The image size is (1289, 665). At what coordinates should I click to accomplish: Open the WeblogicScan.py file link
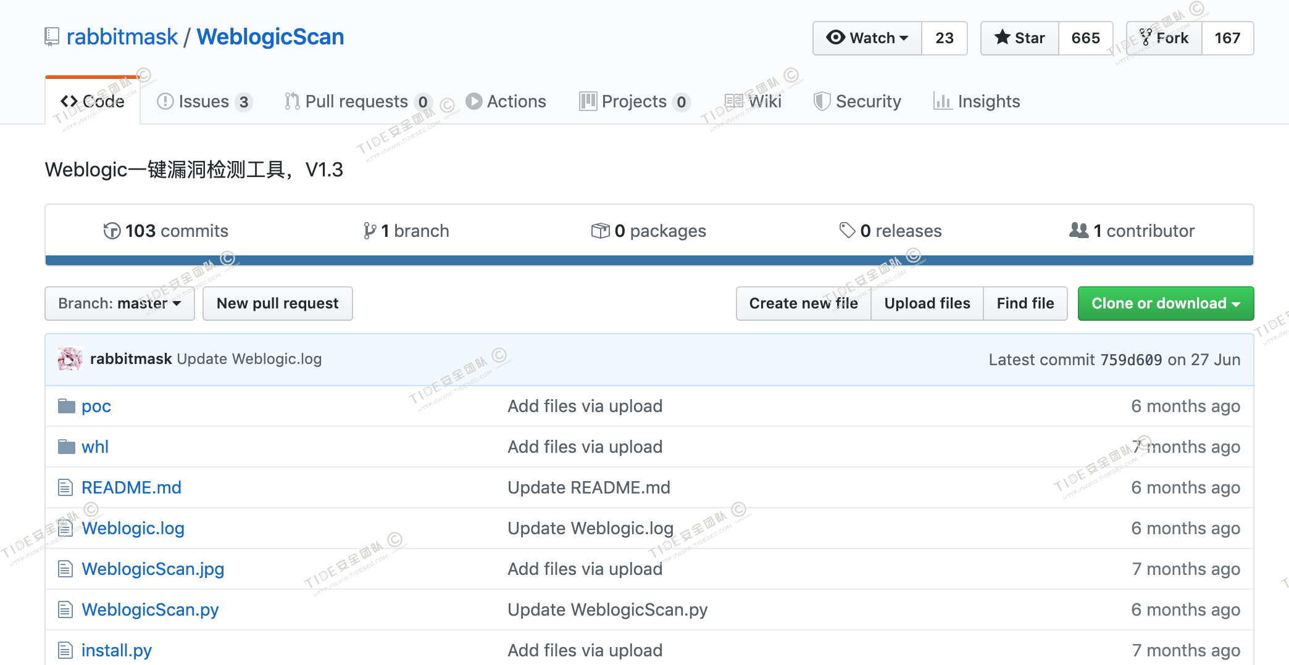(x=150, y=609)
